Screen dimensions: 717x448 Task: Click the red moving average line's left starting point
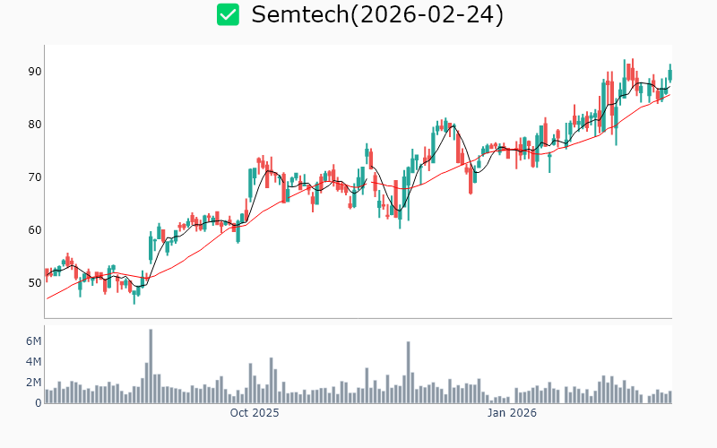coord(48,298)
